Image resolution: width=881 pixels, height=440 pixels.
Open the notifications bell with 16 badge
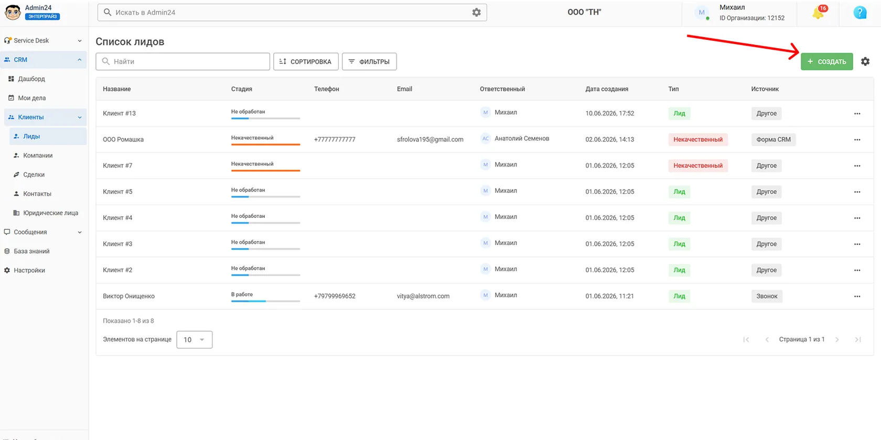(819, 13)
